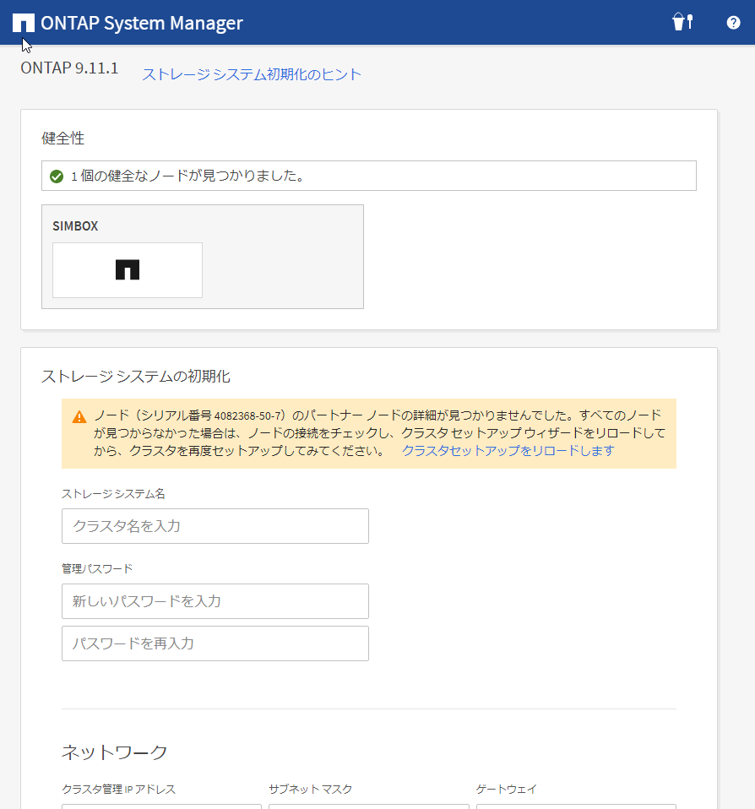The image size is (755, 809).
Task: Focus the パスワードを再入力 field
Action: coord(215,643)
